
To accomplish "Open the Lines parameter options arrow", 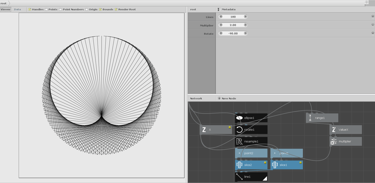I will pos(372,16).
